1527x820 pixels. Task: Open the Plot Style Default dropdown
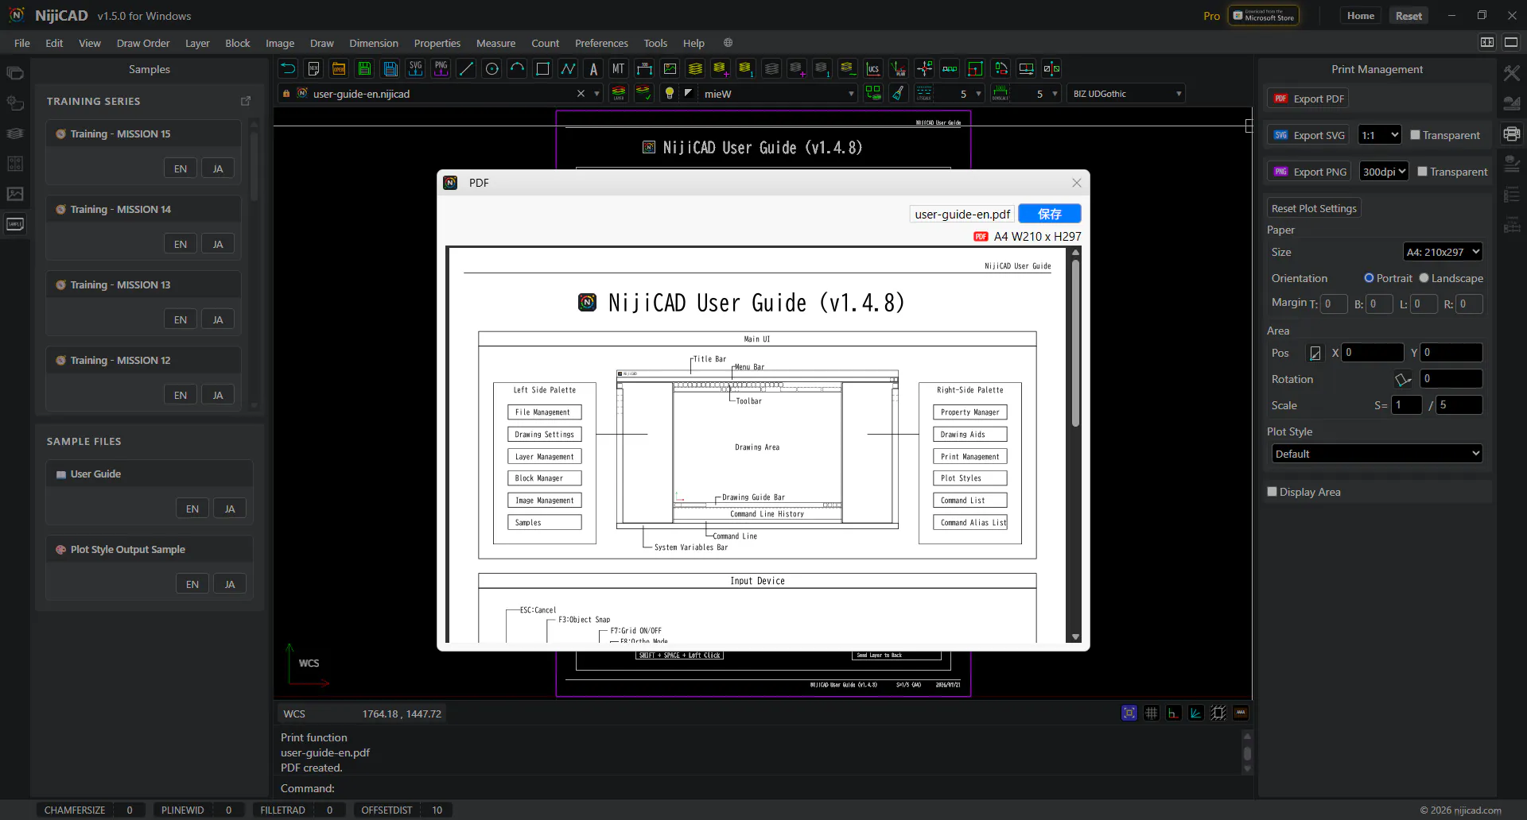coord(1377,454)
